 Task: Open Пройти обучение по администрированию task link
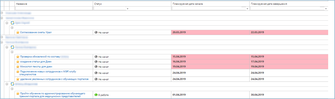(52, 95)
